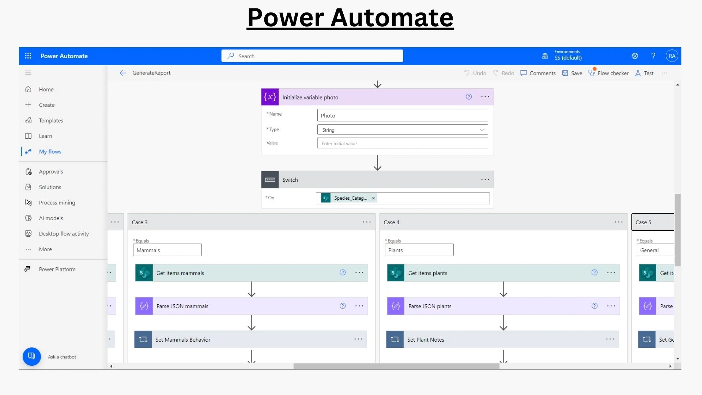Click the Name field containing Photo

coord(403,116)
